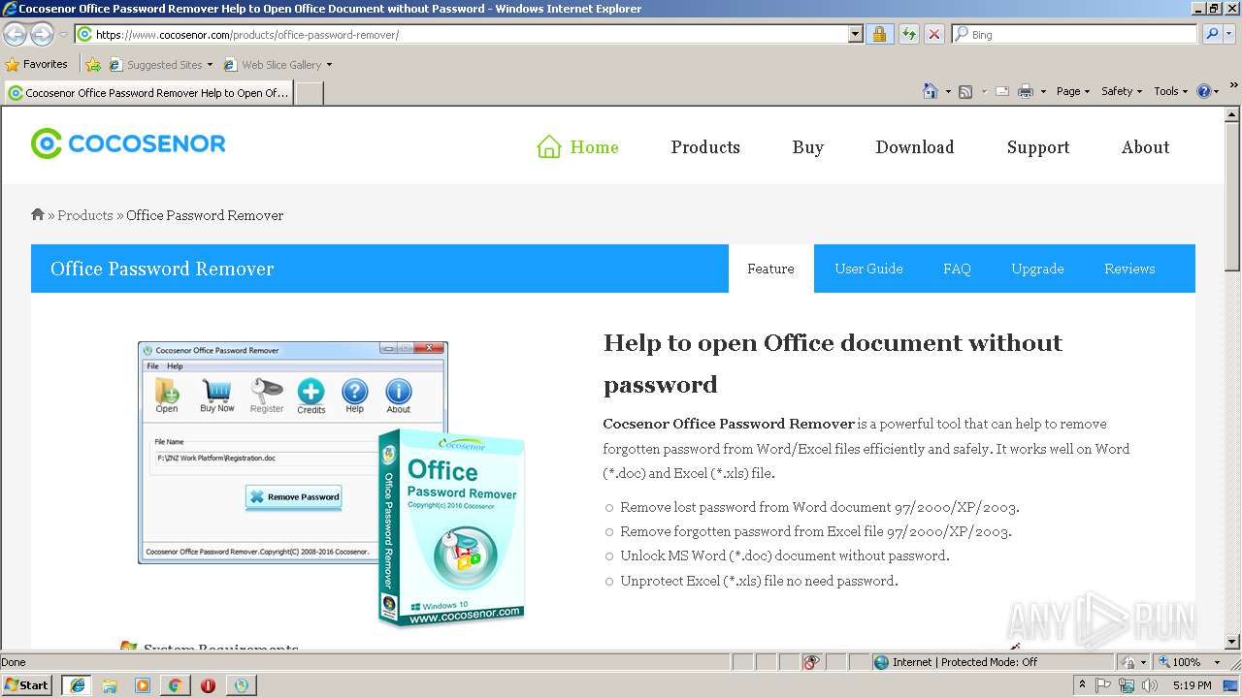Viewport: 1242px width, 698px height.
Task: Open the Recent Pages dropdown arrow
Action: [63, 35]
